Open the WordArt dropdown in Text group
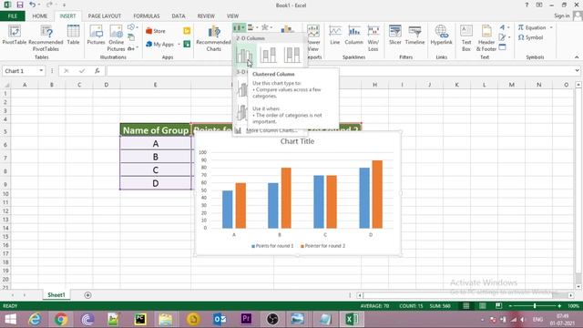This screenshot has width=583, height=328. pyautogui.click(x=504, y=27)
